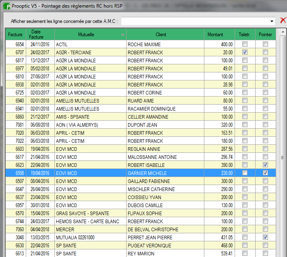Uncheck Pointer for GARNIER MICHELE row
This screenshot has height=257, width=287.
click(265, 173)
